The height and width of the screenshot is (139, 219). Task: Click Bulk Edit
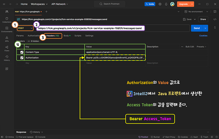(190, 47)
